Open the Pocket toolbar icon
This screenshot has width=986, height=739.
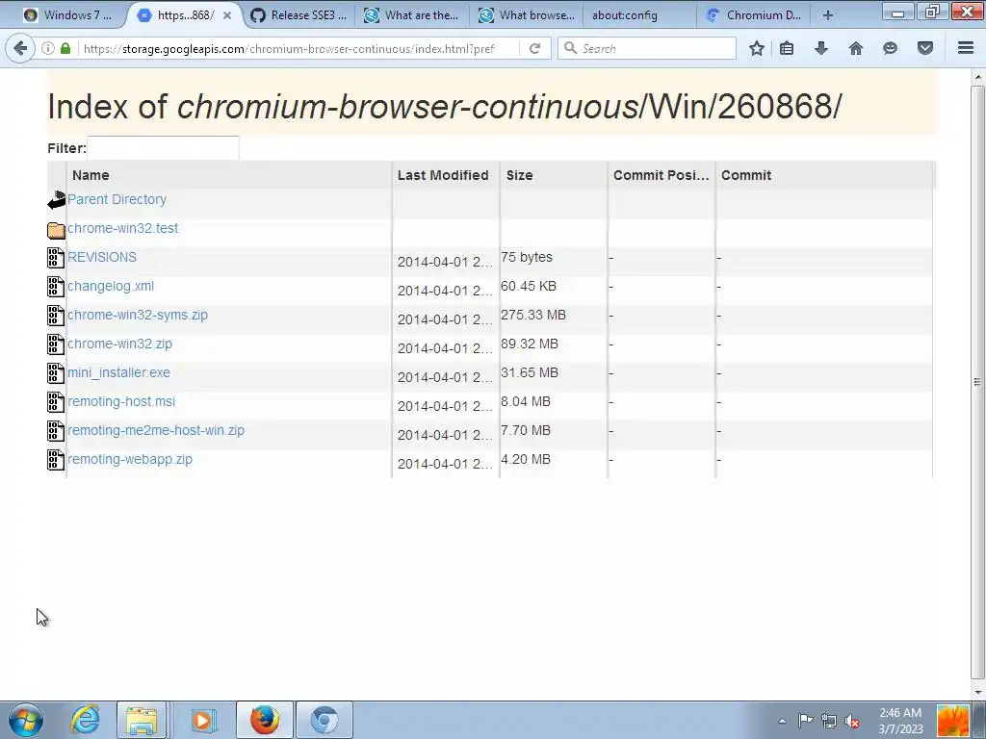coord(925,48)
